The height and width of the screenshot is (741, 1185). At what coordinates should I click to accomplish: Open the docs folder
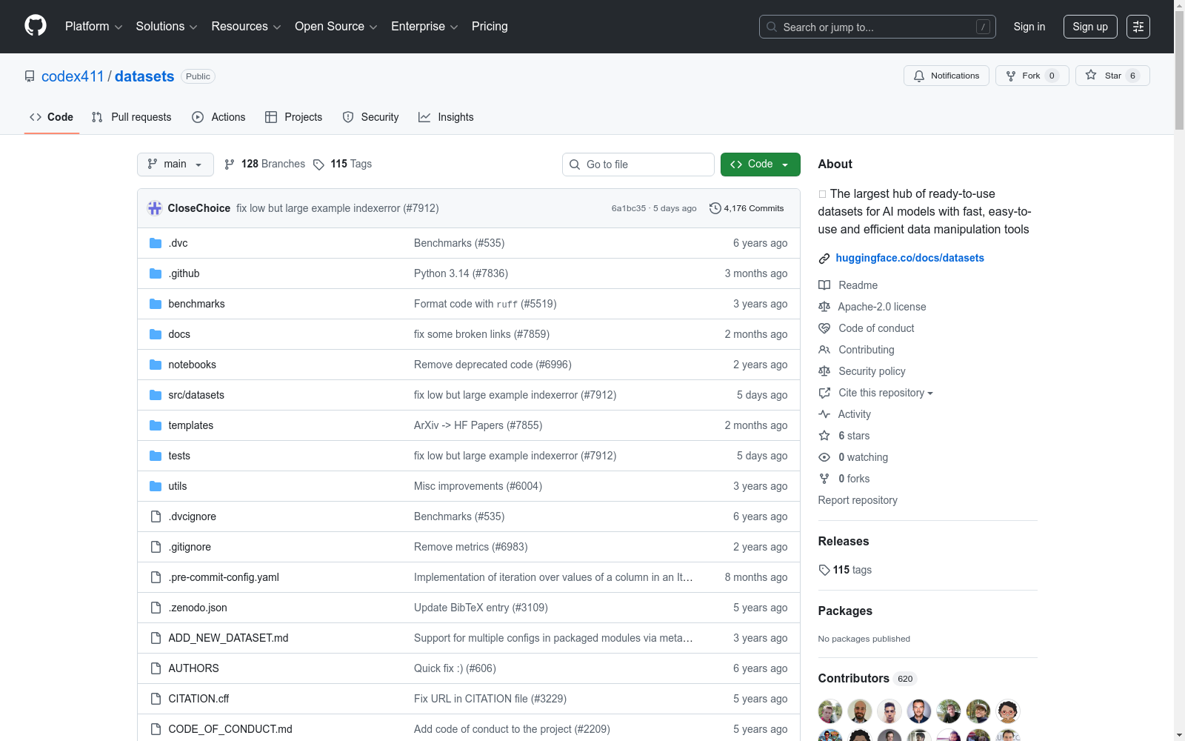[179, 334]
